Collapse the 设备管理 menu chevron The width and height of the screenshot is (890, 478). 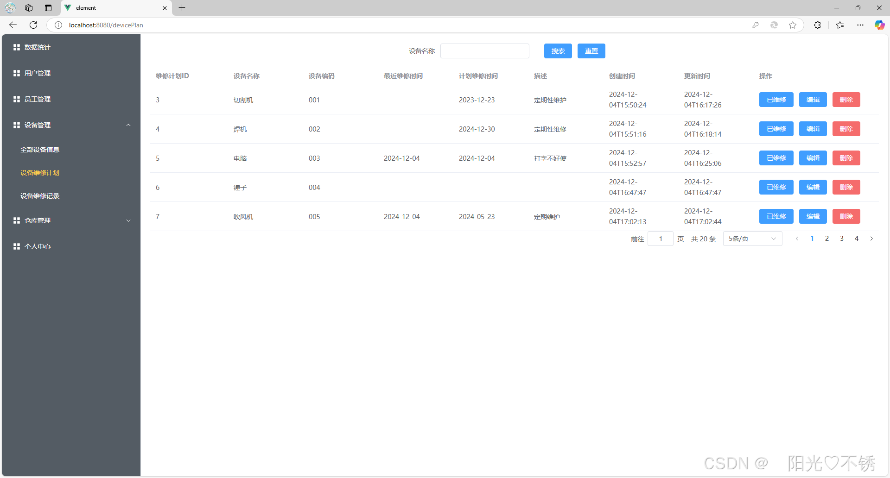click(x=128, y=125)
